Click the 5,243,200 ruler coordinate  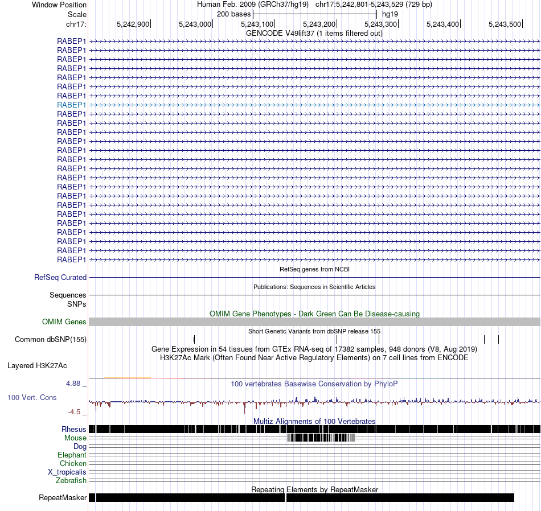[319, 24]
